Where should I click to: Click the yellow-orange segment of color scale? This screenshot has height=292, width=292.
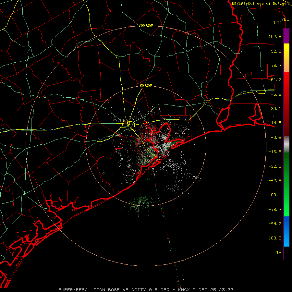pyautogui.click(x=286, y=58)
